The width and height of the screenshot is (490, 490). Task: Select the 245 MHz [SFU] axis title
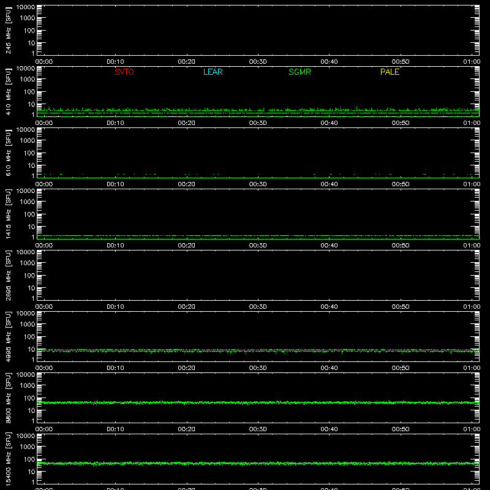[x=9, y=31]
